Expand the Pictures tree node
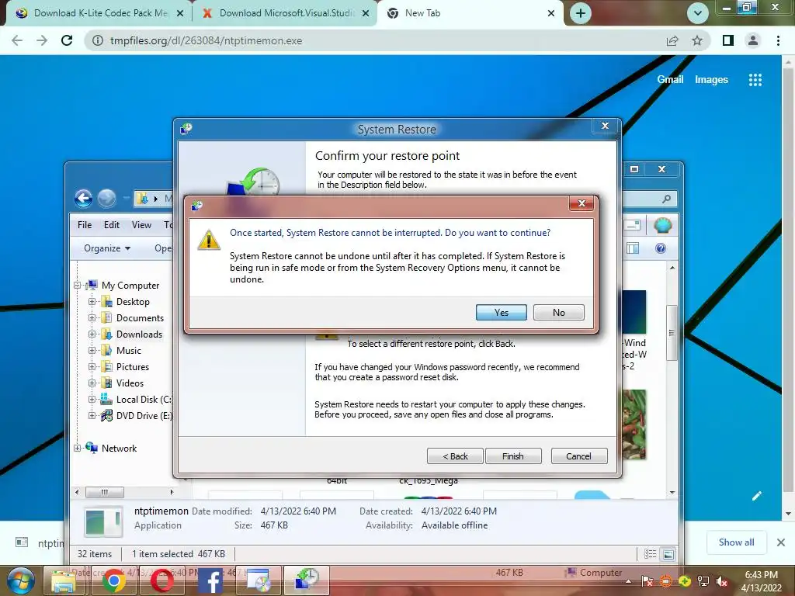 (x=92, y=366)
